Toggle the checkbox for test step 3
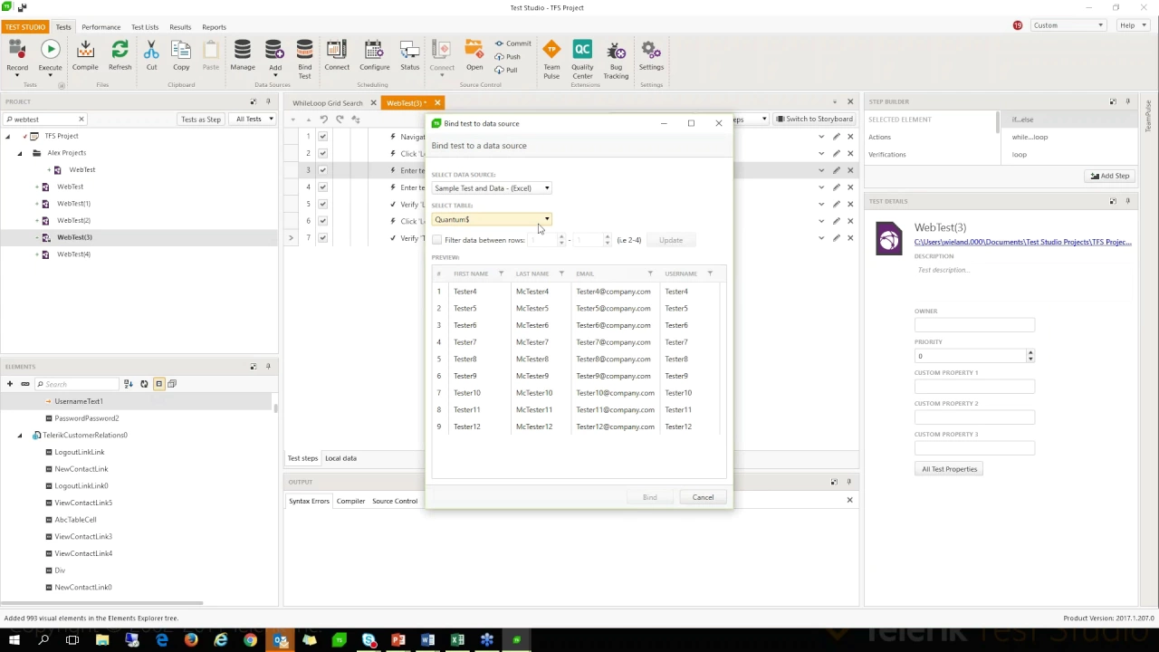 point(322,170)
